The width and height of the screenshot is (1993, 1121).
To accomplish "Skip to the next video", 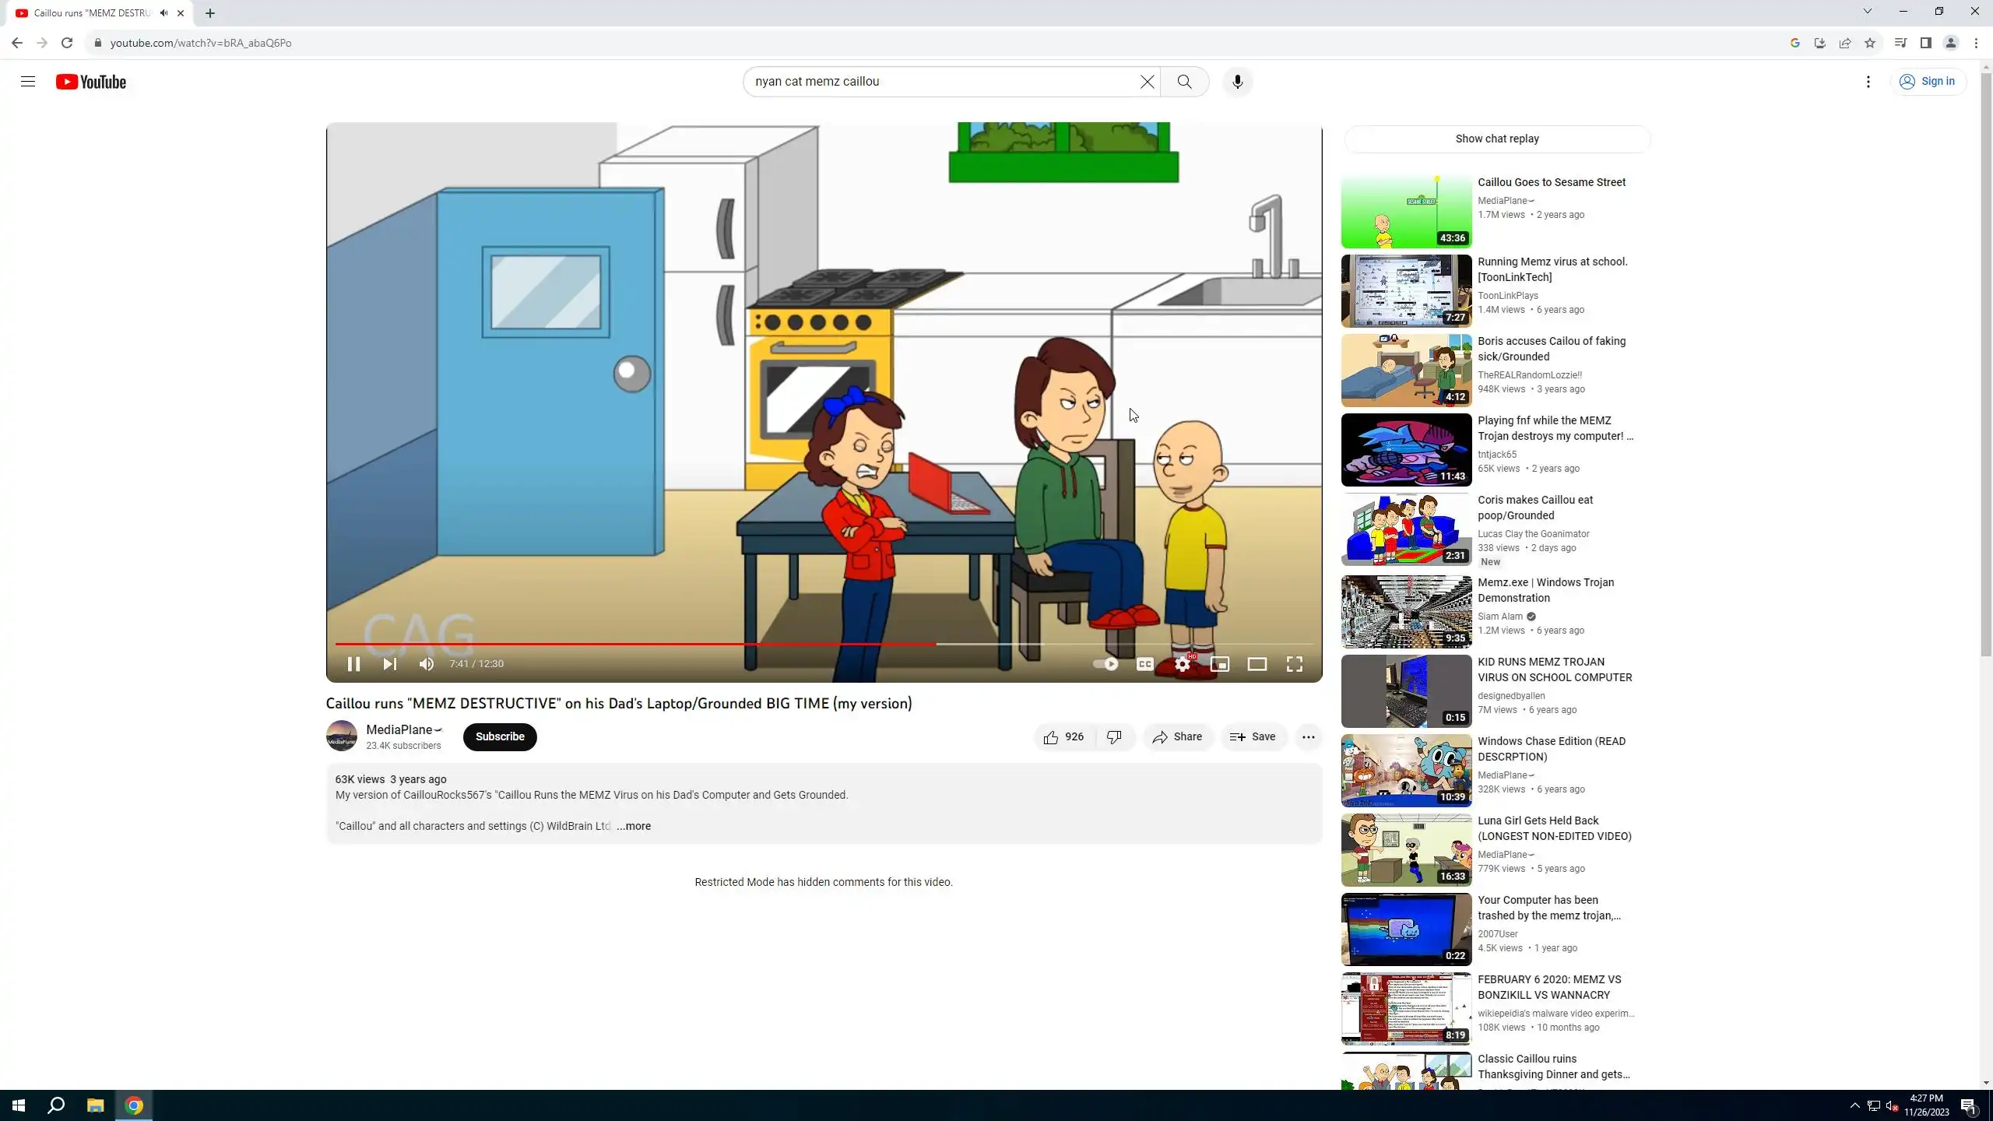I will point(390,664).
